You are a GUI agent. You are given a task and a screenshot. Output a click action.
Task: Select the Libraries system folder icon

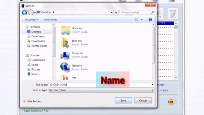click(65, 30)
